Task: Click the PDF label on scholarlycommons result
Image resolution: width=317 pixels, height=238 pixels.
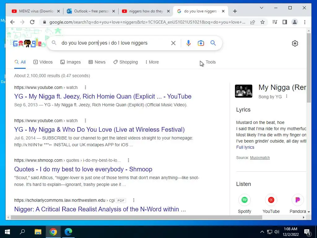Action: pyautogui.click(x=121, y=201)
